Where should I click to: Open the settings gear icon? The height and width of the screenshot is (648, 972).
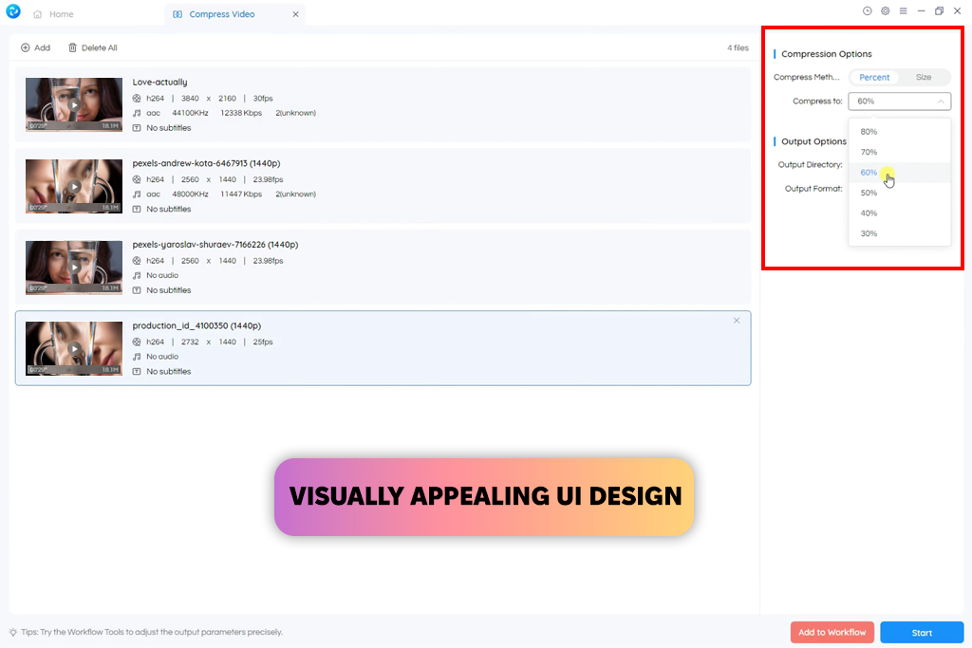pos(886,11)
